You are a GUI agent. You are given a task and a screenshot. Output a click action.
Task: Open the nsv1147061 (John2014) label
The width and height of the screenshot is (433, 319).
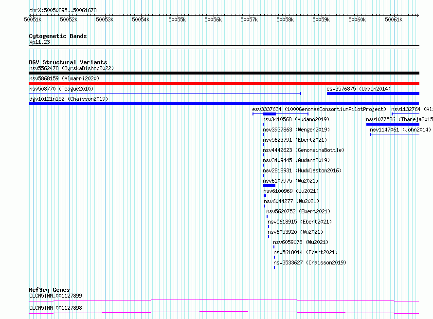pos(400,130)
